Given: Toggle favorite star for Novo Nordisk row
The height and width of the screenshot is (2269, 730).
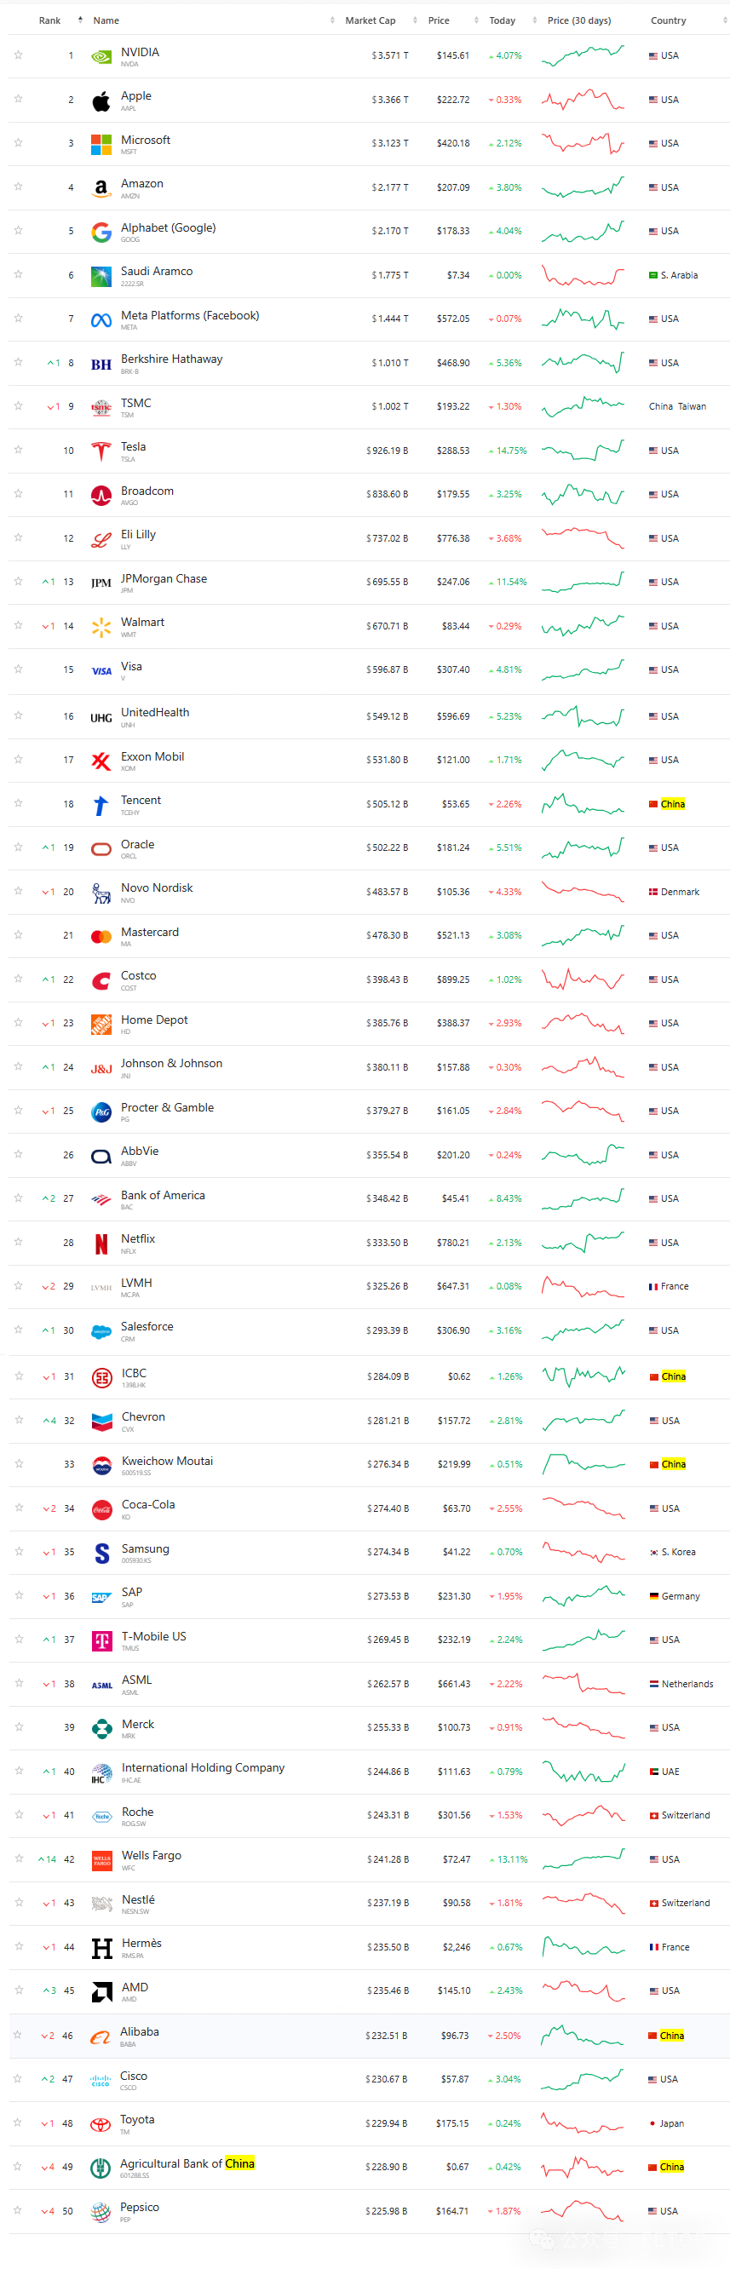Looking at the screenshot, I should 18,891.
